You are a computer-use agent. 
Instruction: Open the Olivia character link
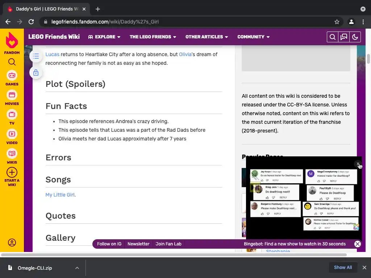[x=185, y=54]
